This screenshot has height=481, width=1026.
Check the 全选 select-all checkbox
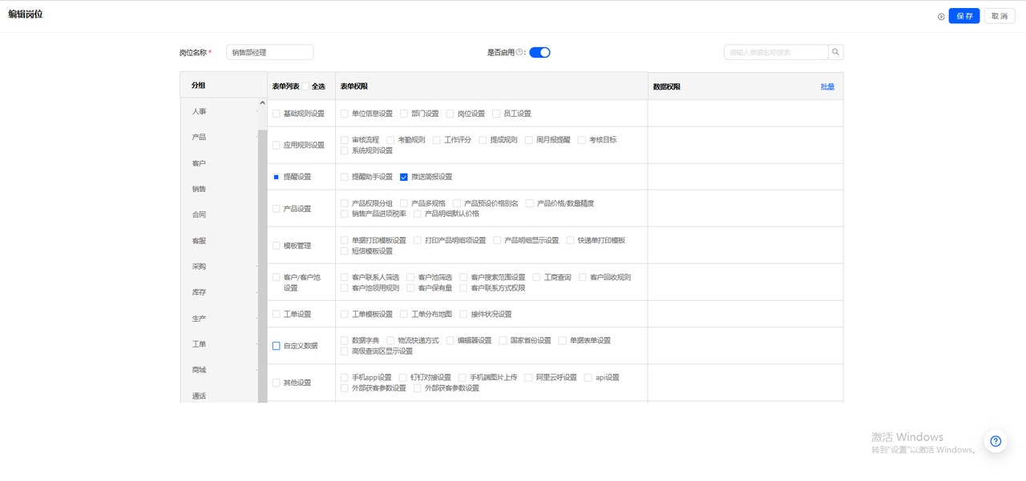click(x=305, y=86)
